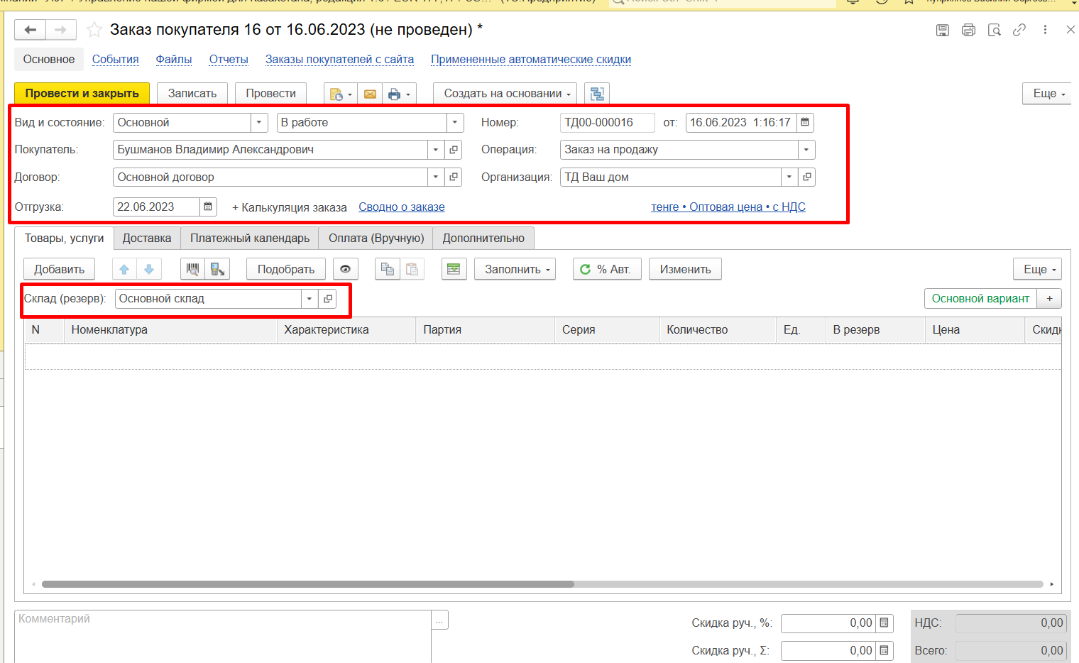Click the envelope email icon in toolbar

coord(370,94)
